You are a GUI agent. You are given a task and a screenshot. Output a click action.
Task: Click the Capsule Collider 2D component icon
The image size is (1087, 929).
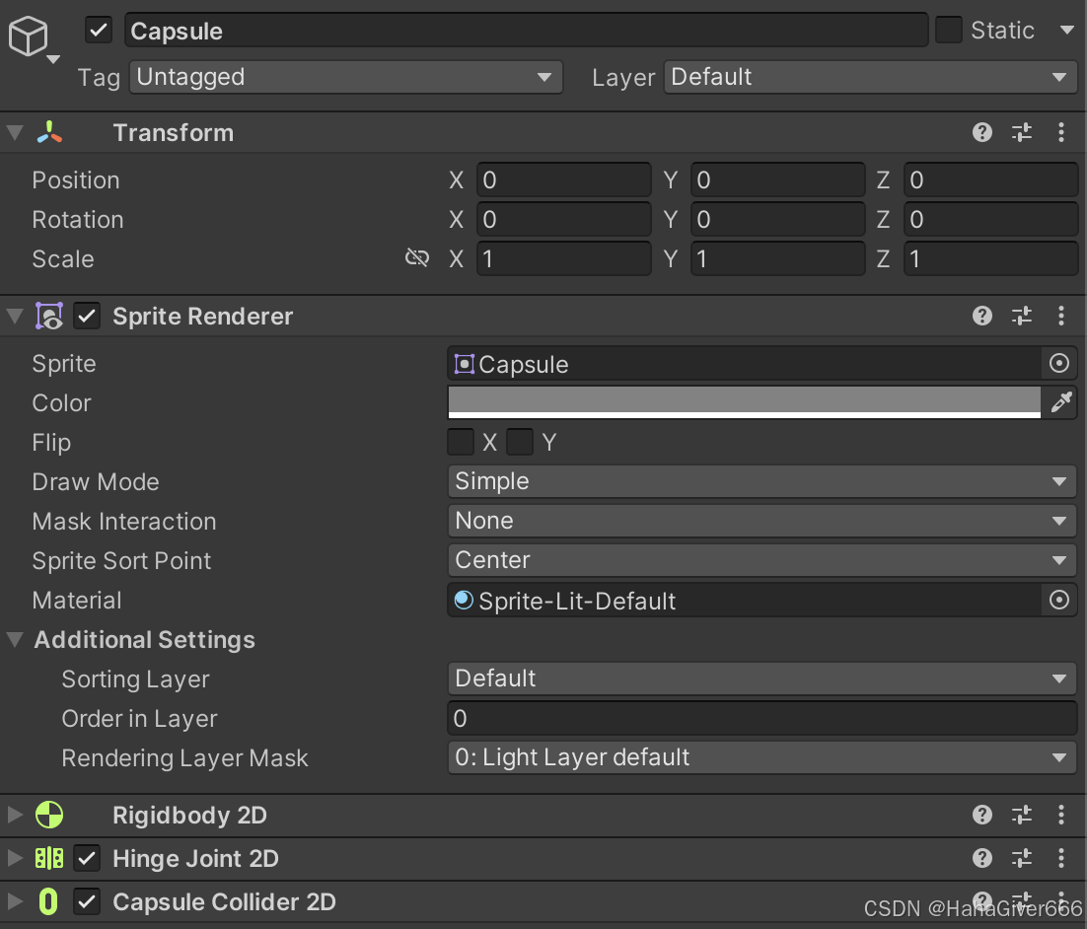(49, 901)
